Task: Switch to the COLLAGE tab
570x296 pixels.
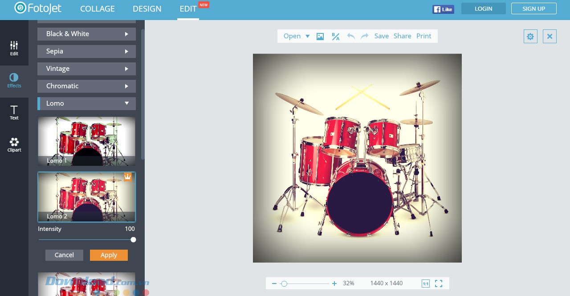Action: [97, 9]
